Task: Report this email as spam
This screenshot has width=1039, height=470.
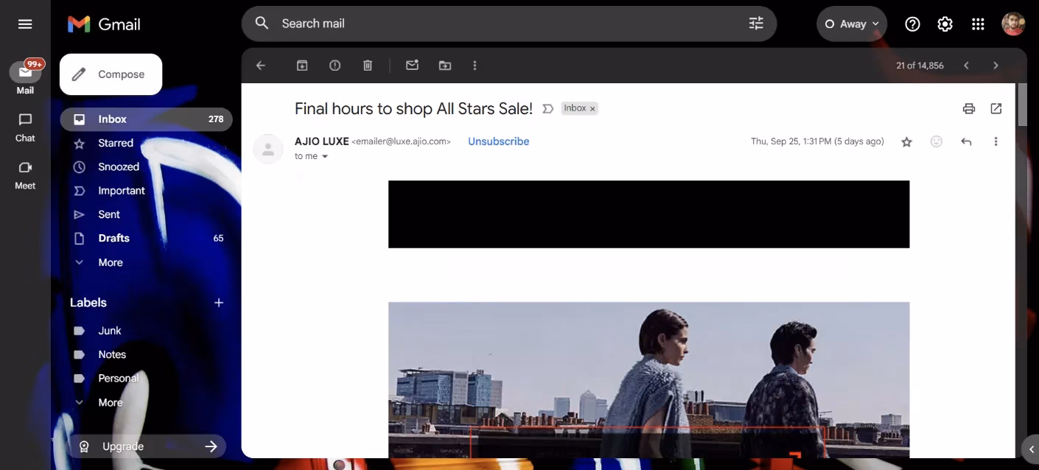Action: click(x=335, y=66)
